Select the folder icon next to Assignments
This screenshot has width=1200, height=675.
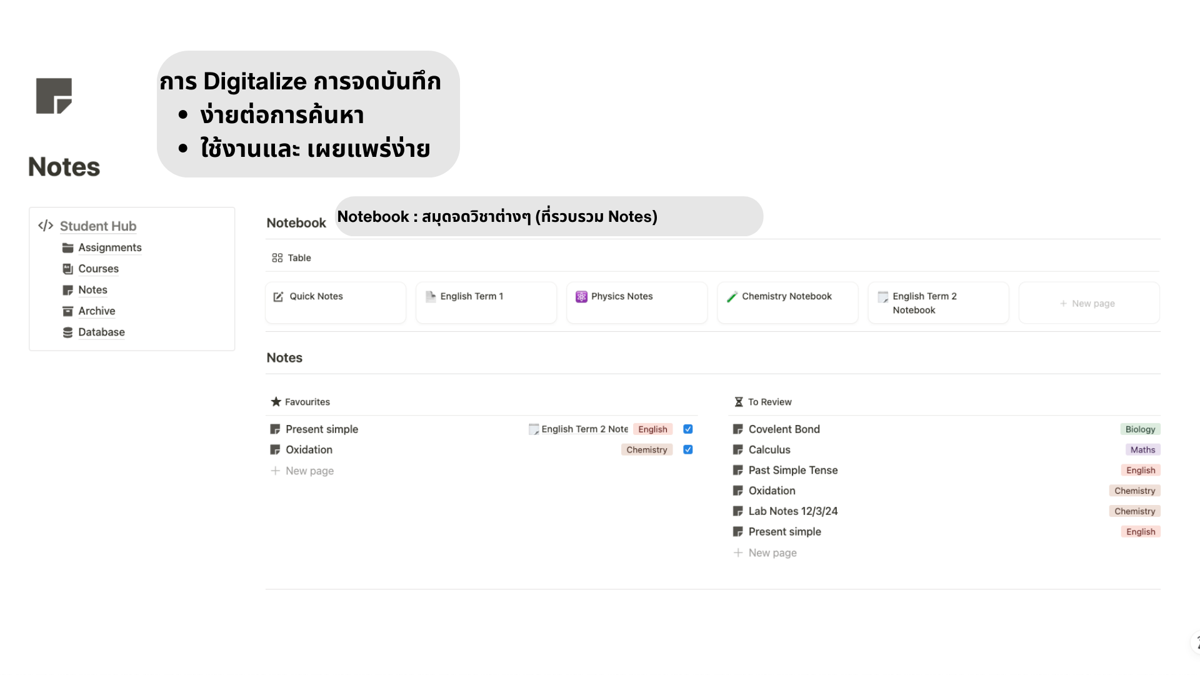pyautogui.click(x=67, y=247)
